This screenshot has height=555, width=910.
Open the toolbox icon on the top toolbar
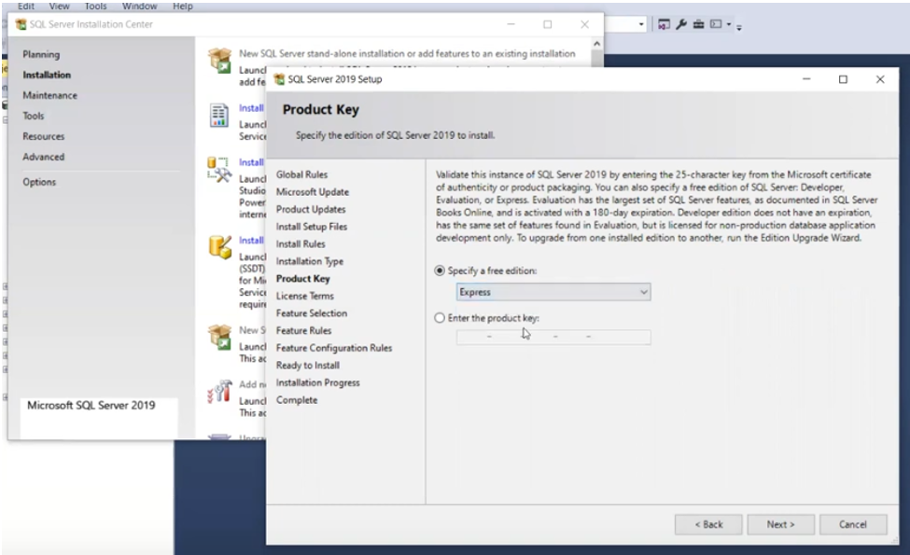pyautogui.click(x=700, y=24)
